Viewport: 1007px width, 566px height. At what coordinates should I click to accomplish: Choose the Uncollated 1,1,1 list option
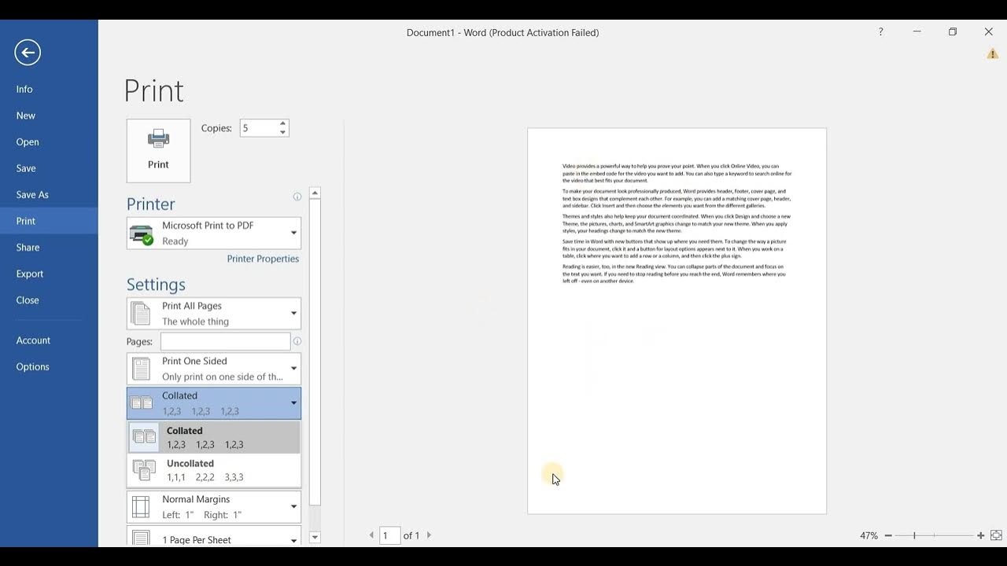(x=214, y=470)
